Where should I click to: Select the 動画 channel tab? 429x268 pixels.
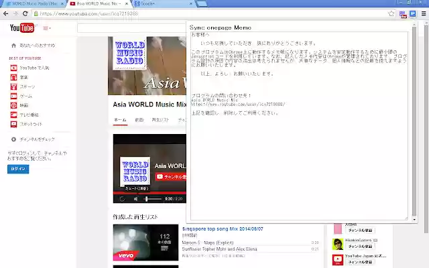click(139, 120)
